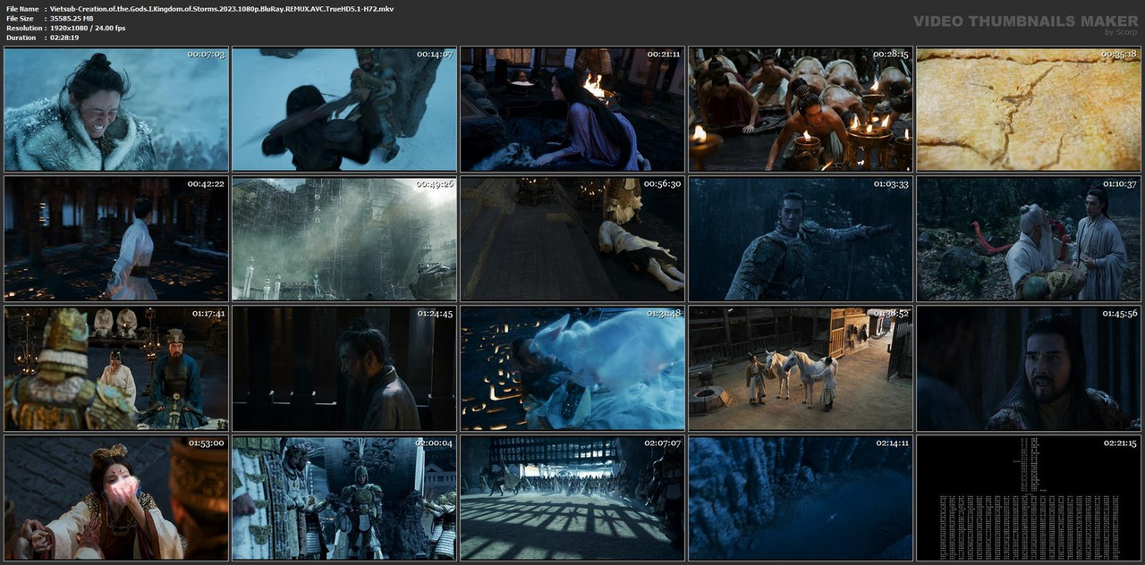Open the thumbnail at 01:53:00
The image size is (1145, 565).
click(x=116, y=498)
